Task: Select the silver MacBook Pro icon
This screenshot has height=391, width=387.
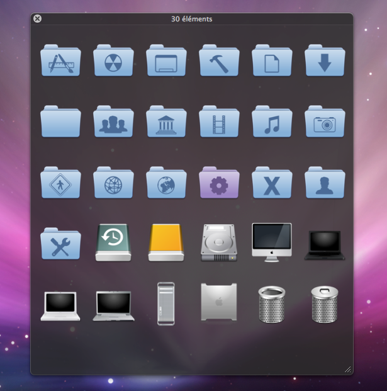Action: [x=114, y=306]
